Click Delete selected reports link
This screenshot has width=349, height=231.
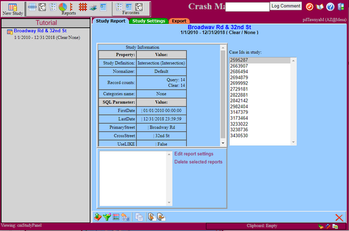[x=198, y=162]
